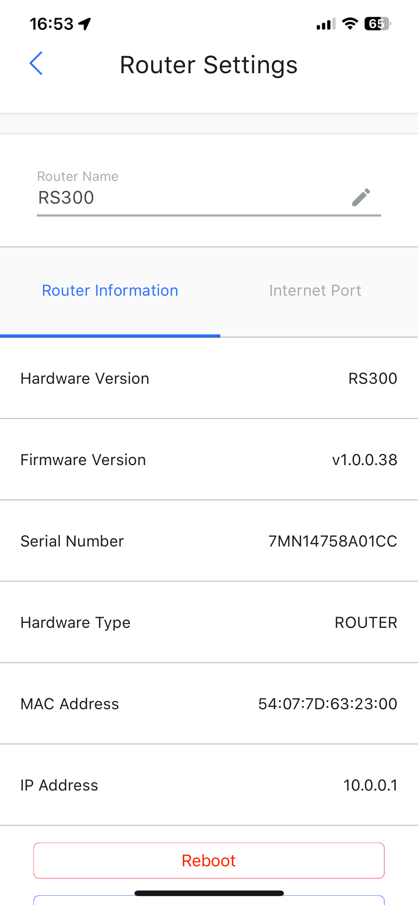Tap the Wi-Fi status icon
The image size is (418, 905).
coord(350,24)
